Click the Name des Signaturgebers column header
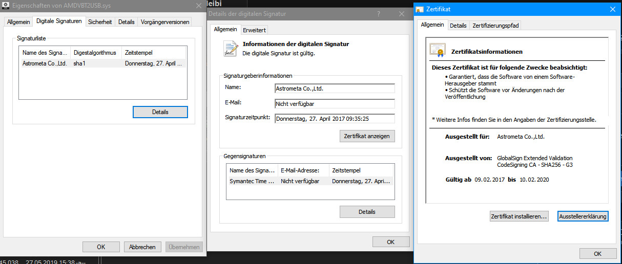622x264 pixels. point(45,53)
